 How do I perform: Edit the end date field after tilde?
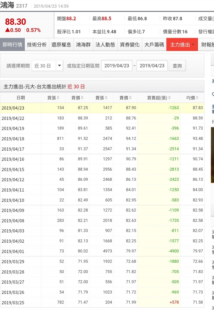pyautogui.click(x=152, y=66)
